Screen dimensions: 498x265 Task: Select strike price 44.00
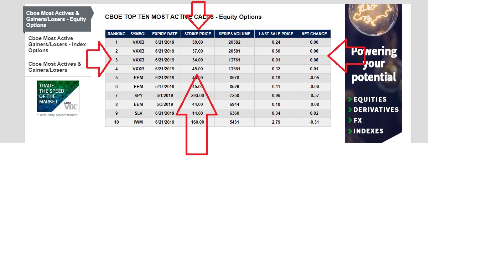pos(198,104)
